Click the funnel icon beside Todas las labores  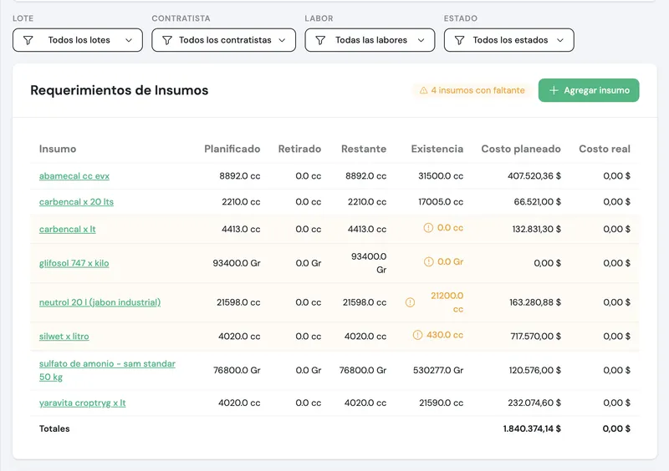coord(320,40)
